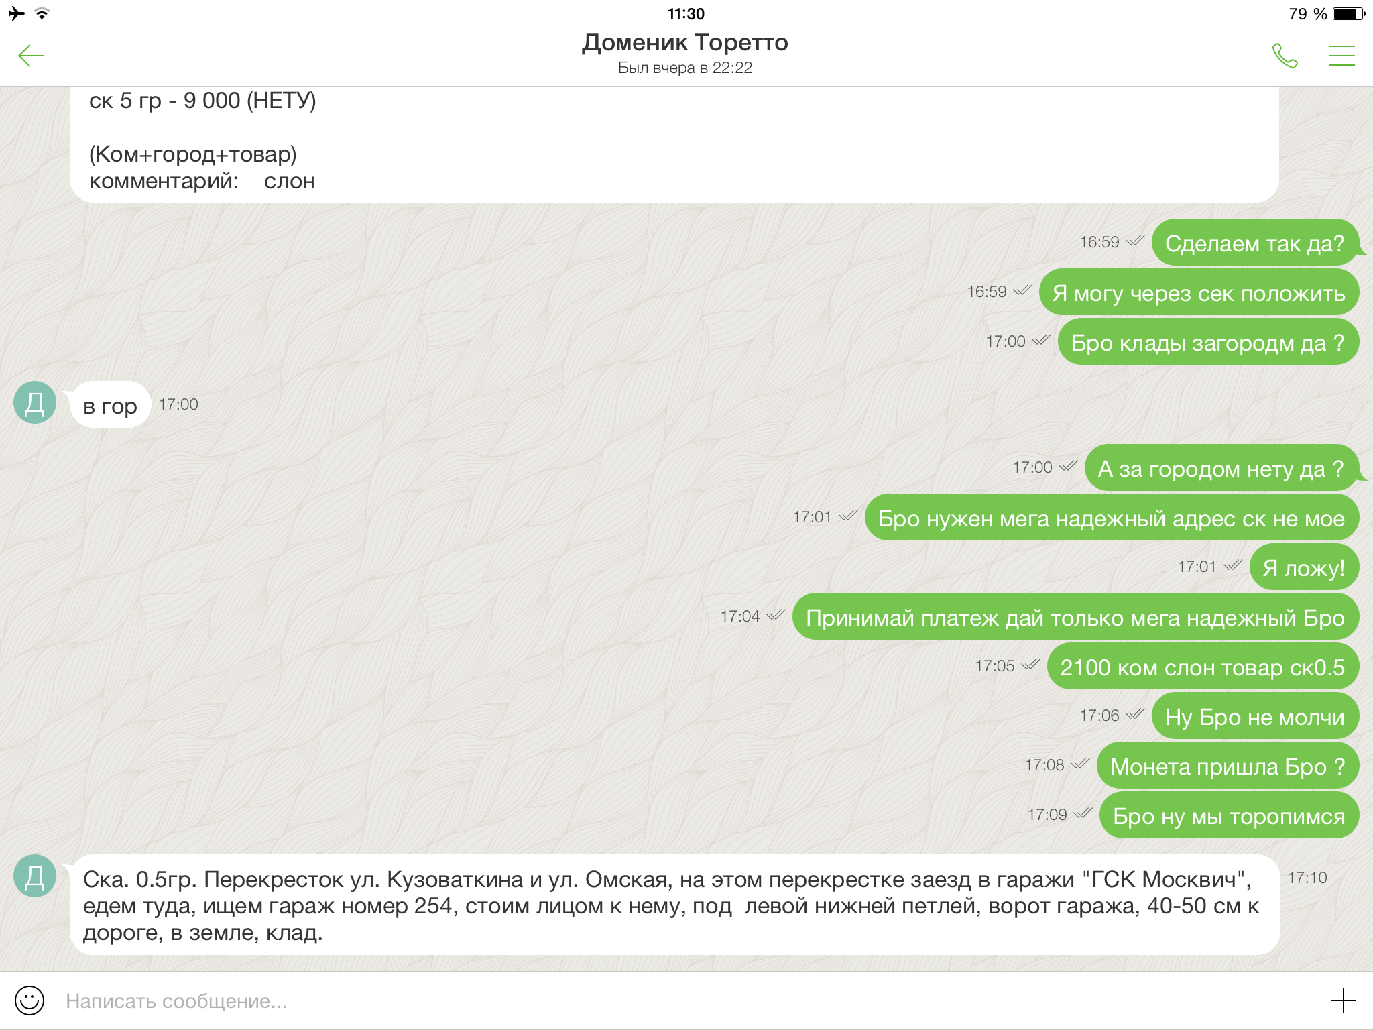Tap the airplane mode status icon
Screen dimensions: 1373x1030
click(x=16, y=13)
